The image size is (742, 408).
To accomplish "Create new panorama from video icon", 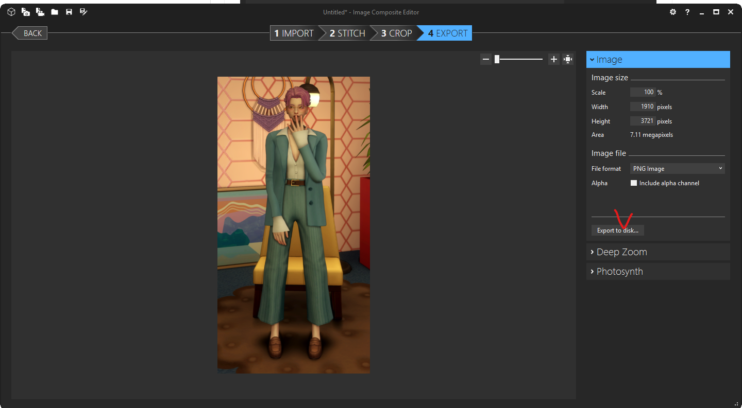I will [x=40, y=12].
